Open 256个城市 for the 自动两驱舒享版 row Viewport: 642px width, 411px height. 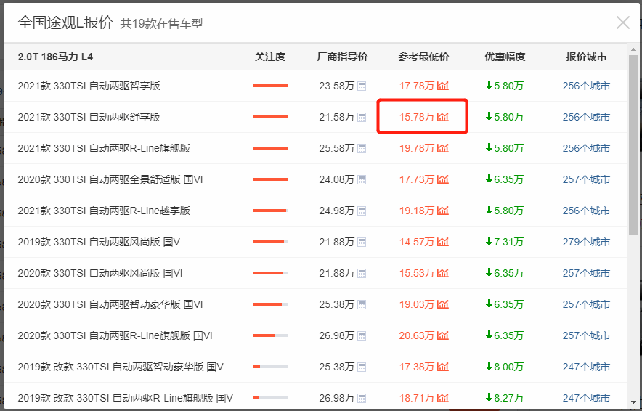(x=586, y=117)
